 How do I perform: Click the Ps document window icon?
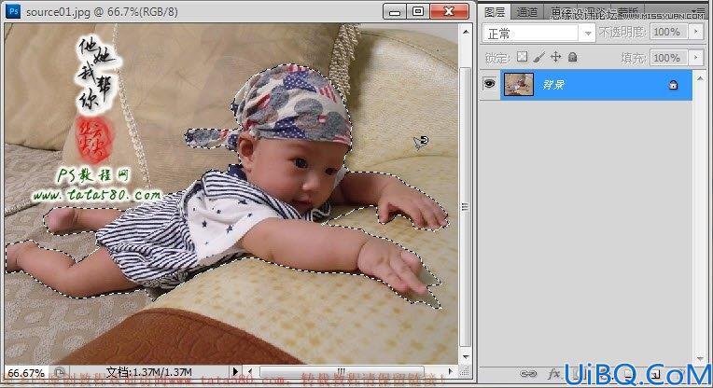14,11
